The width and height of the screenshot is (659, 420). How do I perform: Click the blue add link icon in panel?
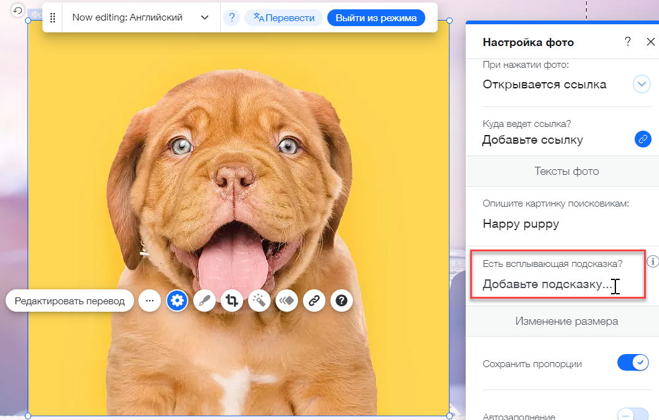(642, 139)
